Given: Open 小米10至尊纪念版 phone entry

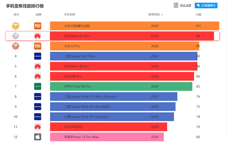Looking at the screenshot, I should click(77, 26).
